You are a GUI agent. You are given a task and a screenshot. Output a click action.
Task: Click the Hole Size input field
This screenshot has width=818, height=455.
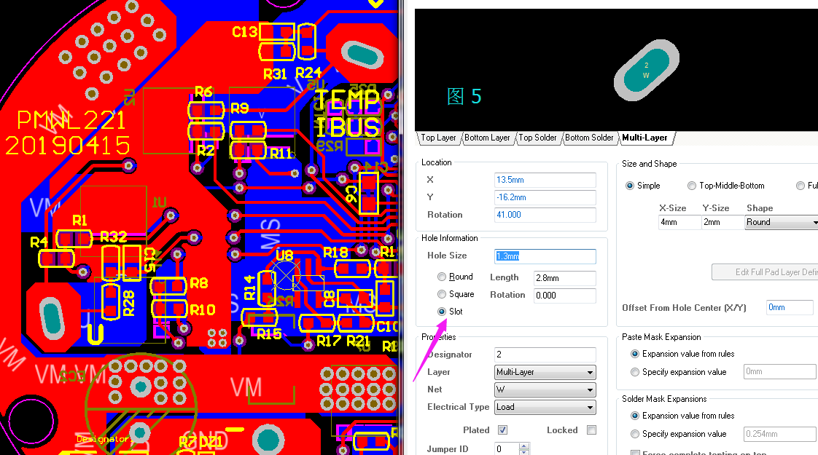coord(545,256)
